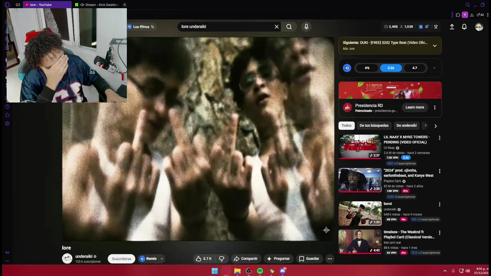Open the LIL NAAY X MYKE TOWERS video thumbnail
This screenshot has width=491, height=276.
360,146
